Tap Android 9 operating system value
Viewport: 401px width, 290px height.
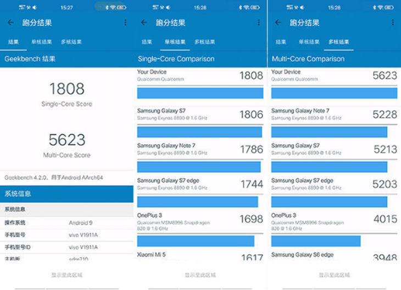81,223
